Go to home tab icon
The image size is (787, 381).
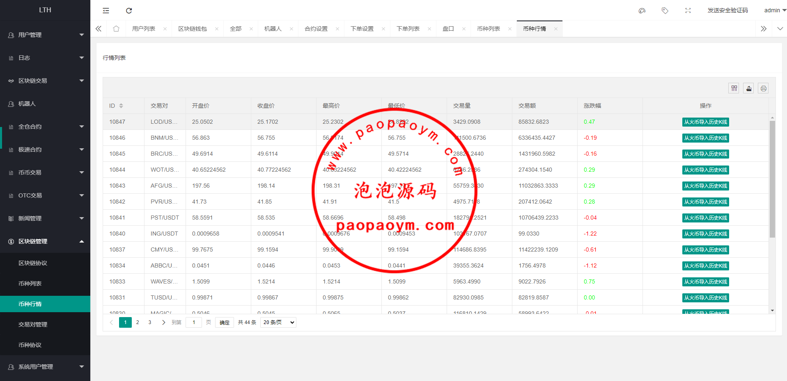[x=116, y=29]
